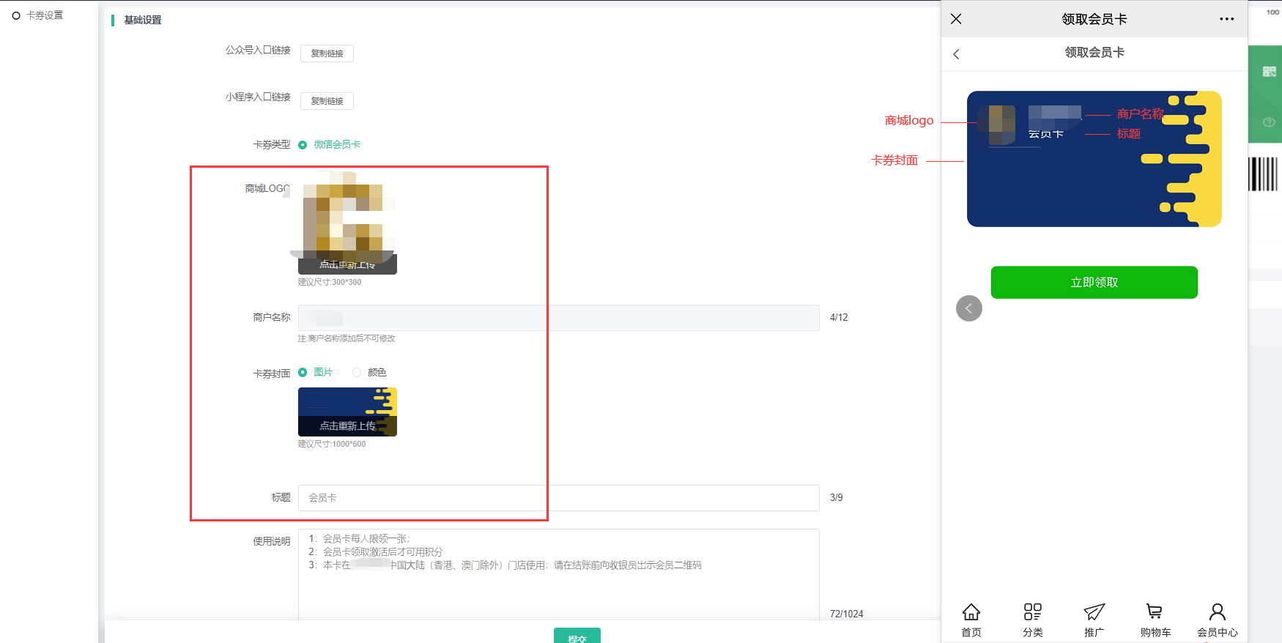Click the QR code icon on right edge
The image size is (1282, 643).
coord(1270,72)
